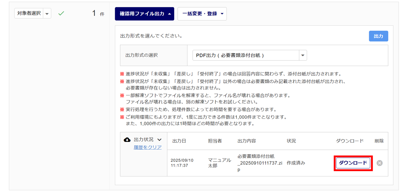This screenshot has height=192, width=407.
Task: Click the 対象者選択 button
Action: 29,14
